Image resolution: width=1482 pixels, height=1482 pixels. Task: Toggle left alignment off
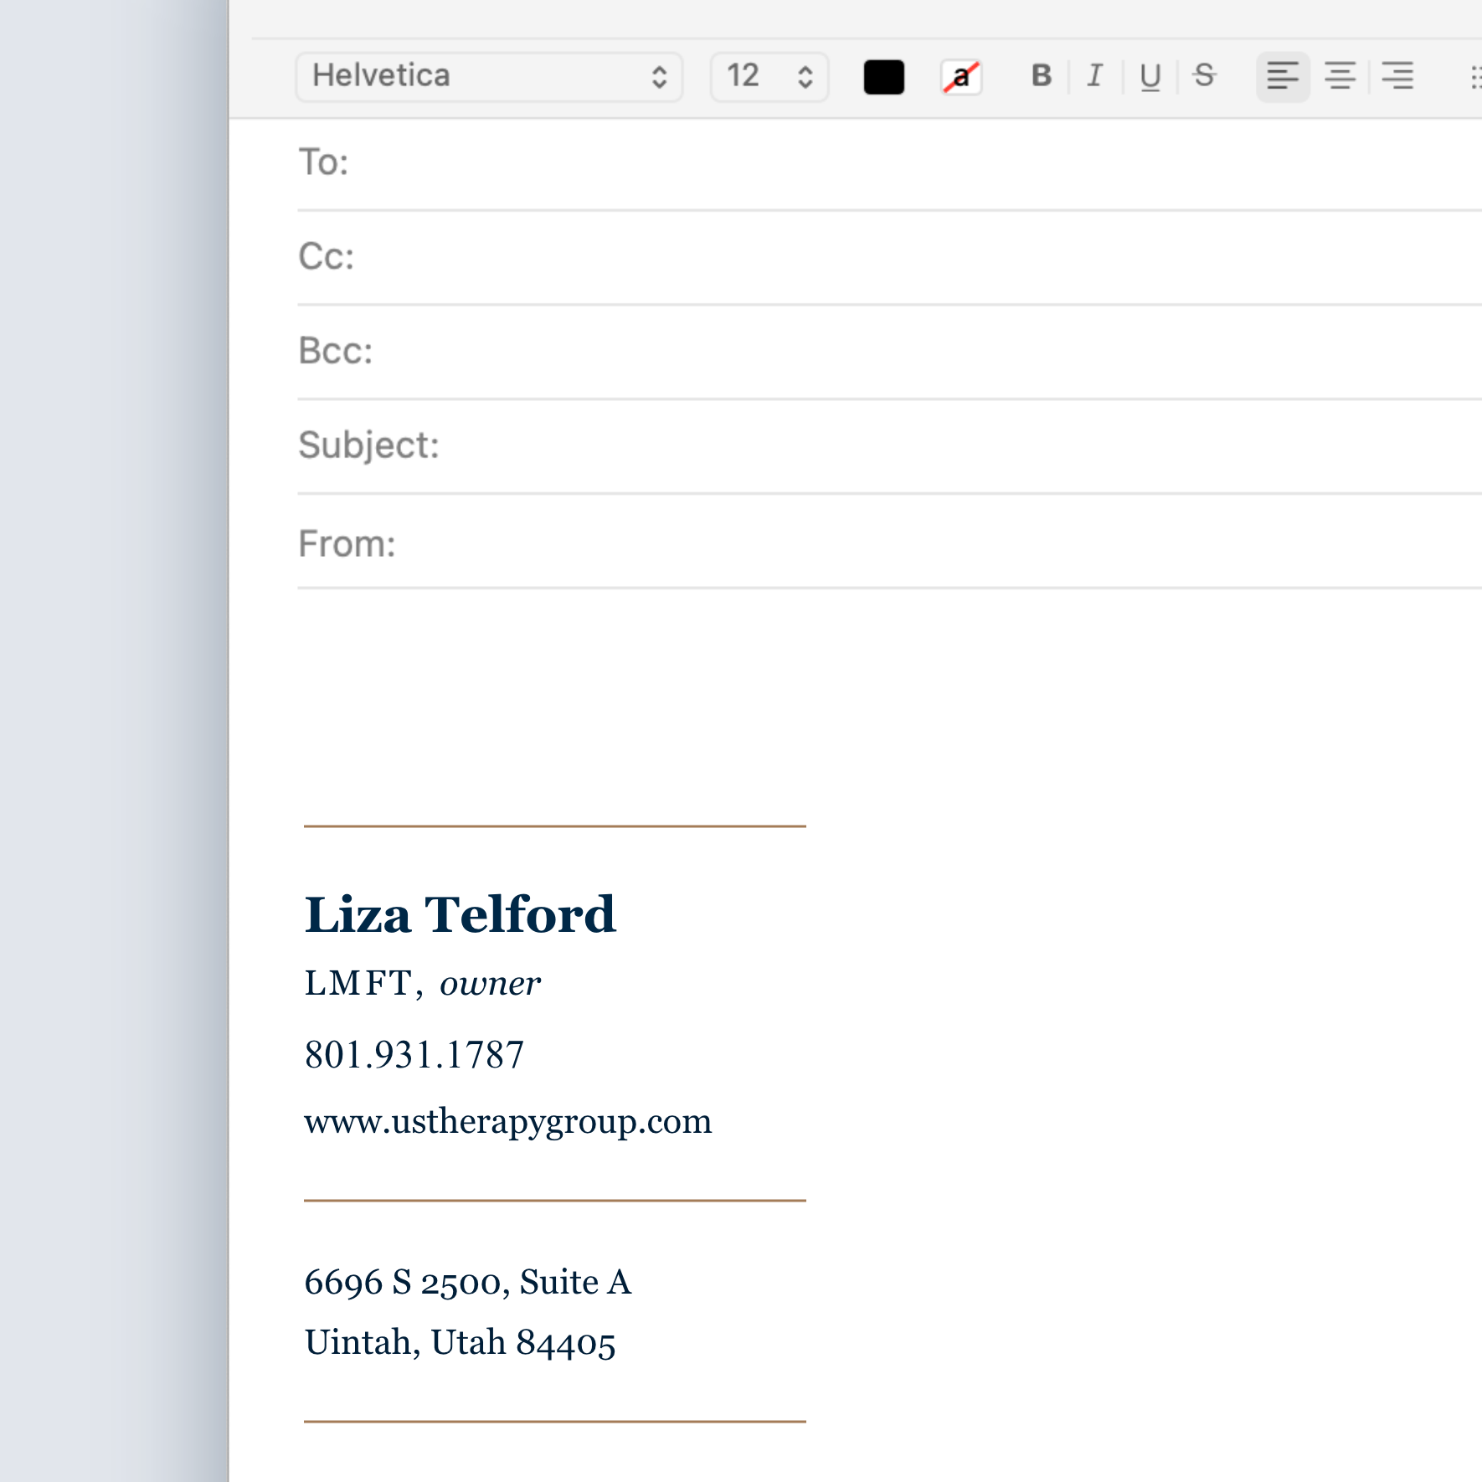click(1282, 76)
